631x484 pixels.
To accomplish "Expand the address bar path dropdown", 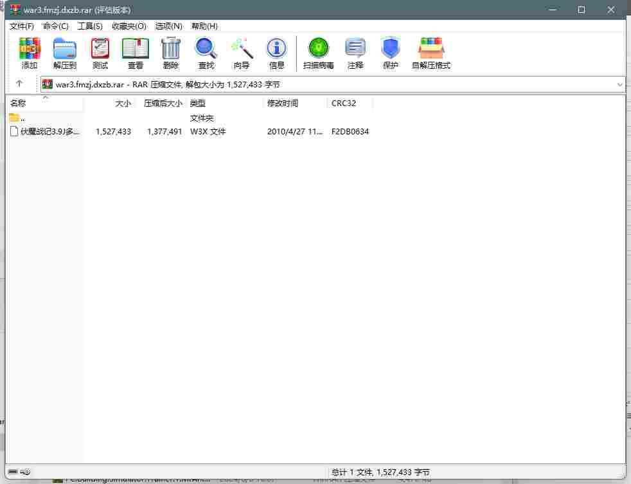I will pyautogui.click(x=619, y=85).
